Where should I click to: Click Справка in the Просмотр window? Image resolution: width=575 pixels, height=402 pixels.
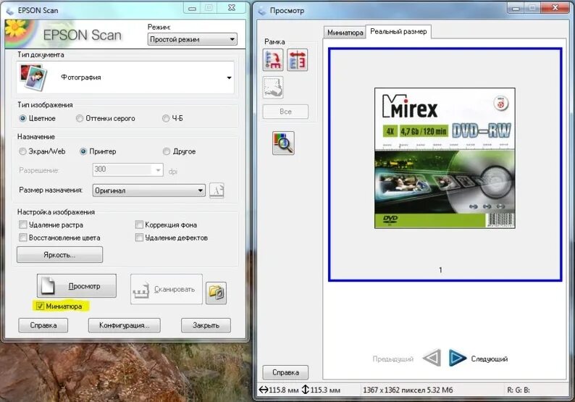[285, 372]
